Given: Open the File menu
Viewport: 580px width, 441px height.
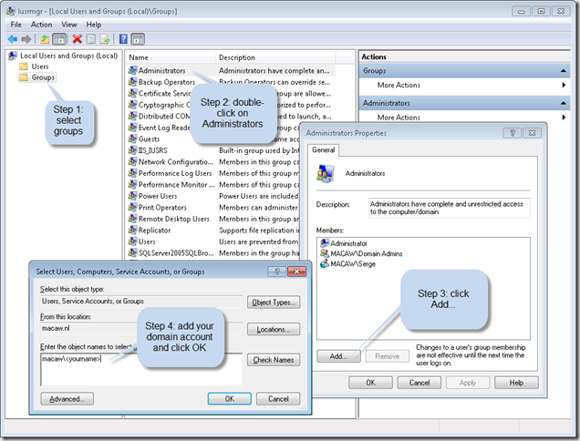Looking at the screenshot, I should [x=16, y=25].
